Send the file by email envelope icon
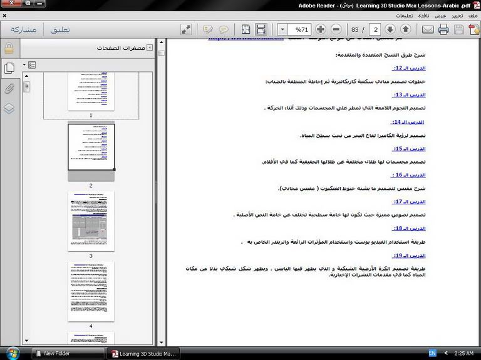 428,29
